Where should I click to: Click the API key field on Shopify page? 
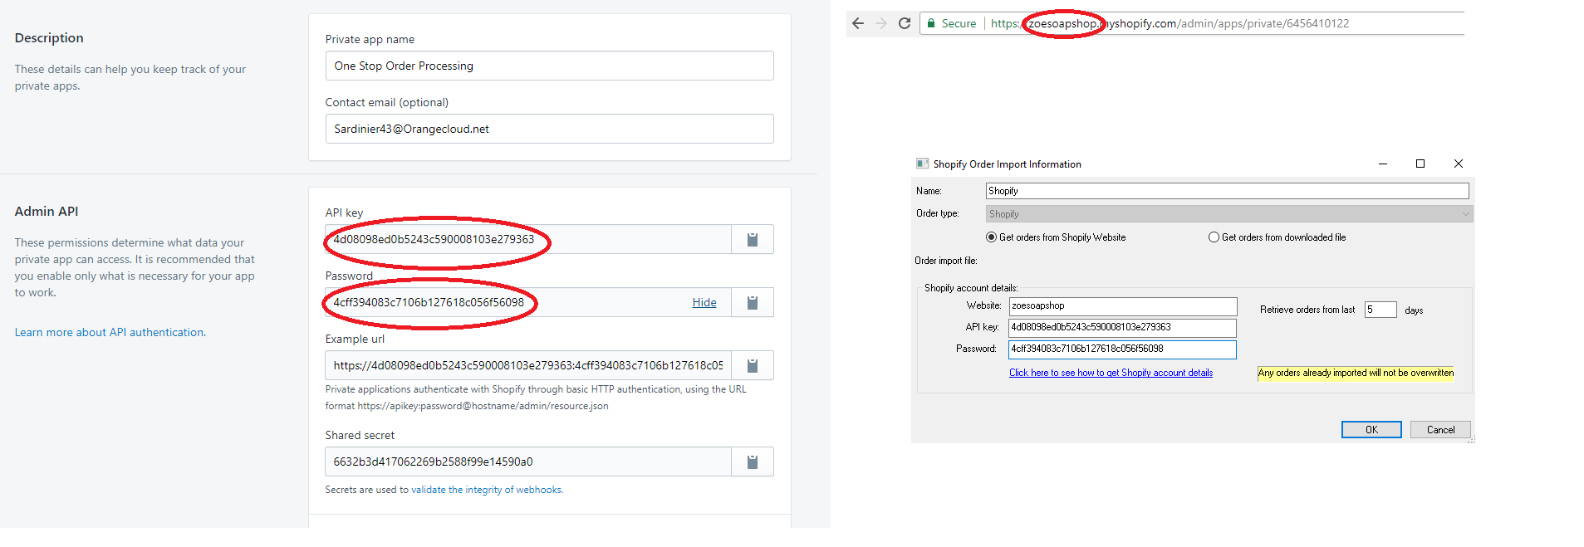point(528,239)
